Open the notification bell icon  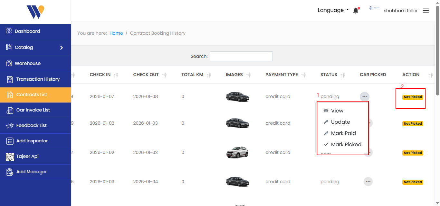[x=356, y=10]
